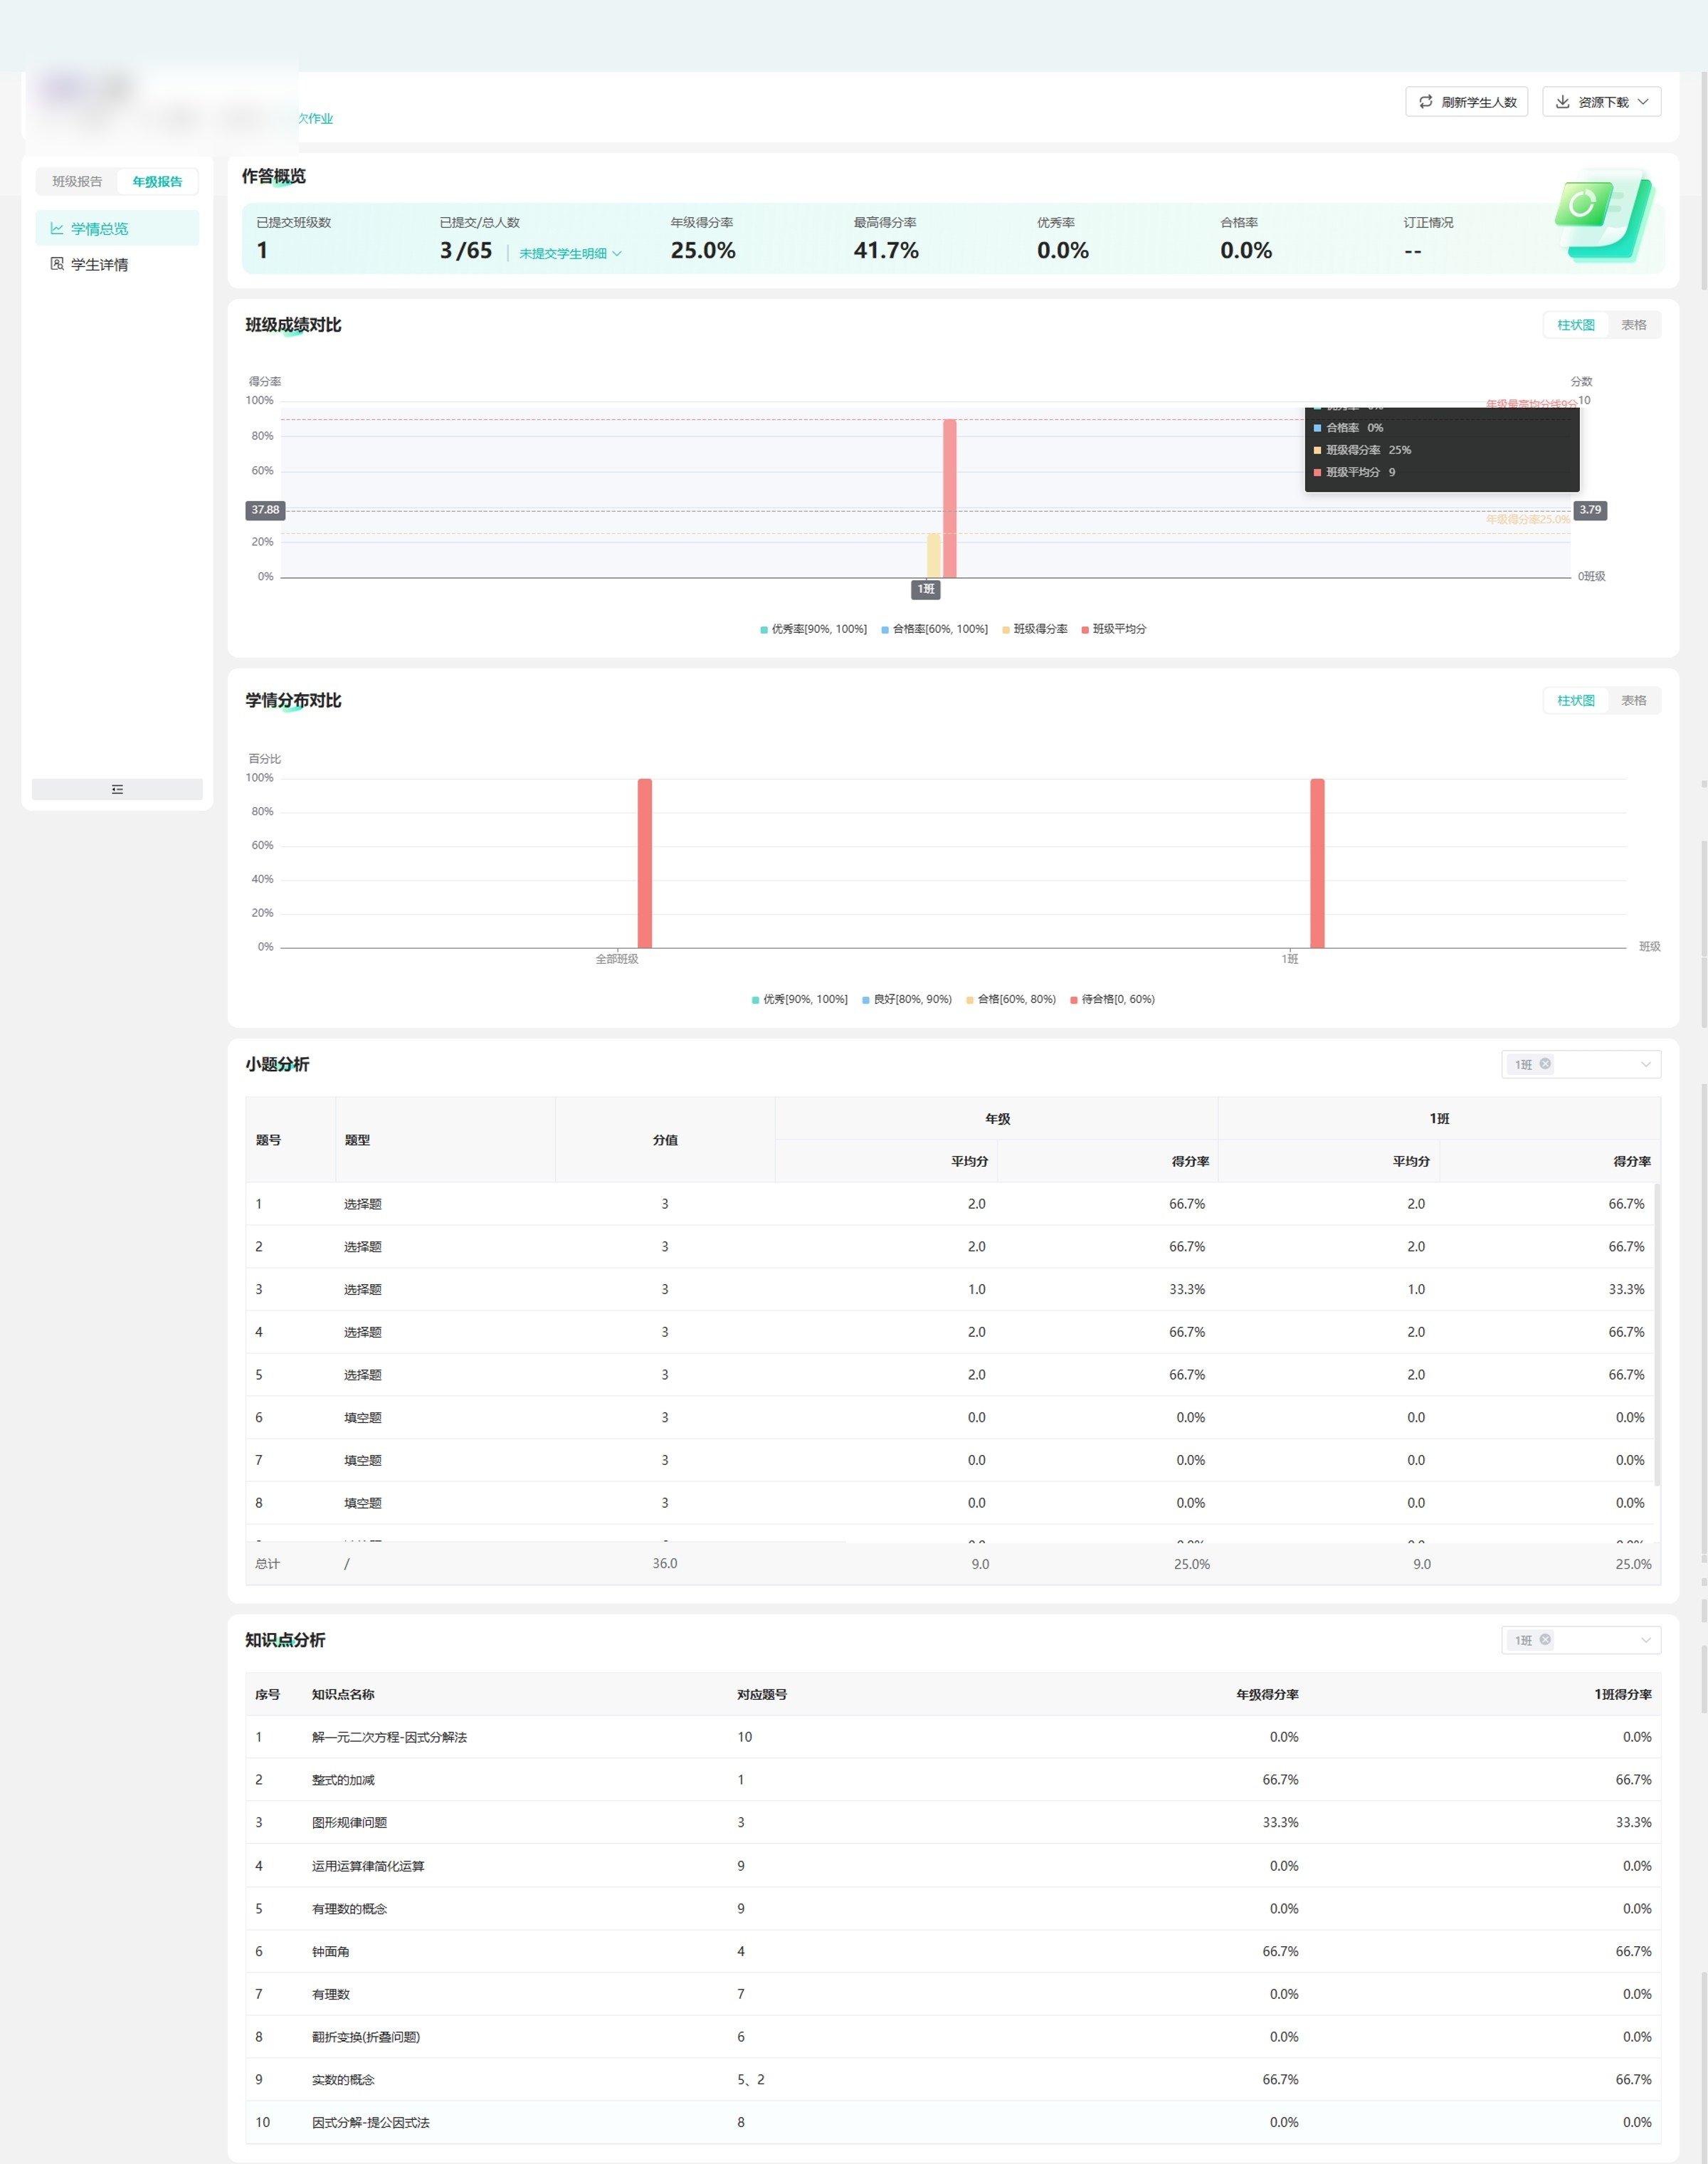Open the 资源下载 dropdown

click(x=1601, y=102)
